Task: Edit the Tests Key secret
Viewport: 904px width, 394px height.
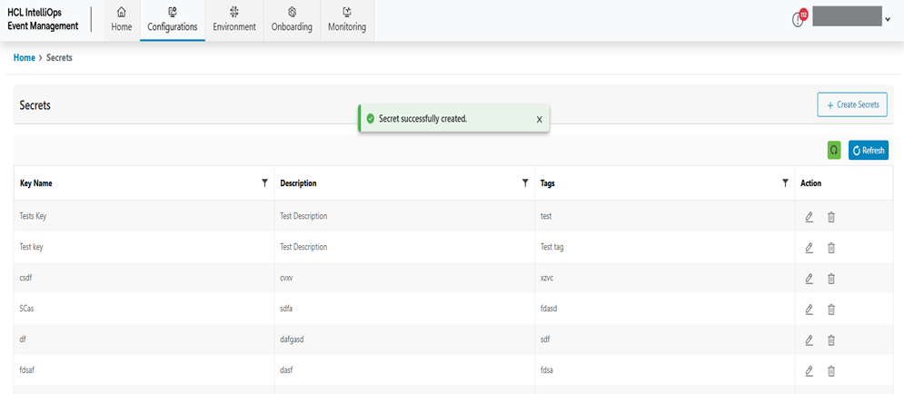Action: (x=809, y=217)
